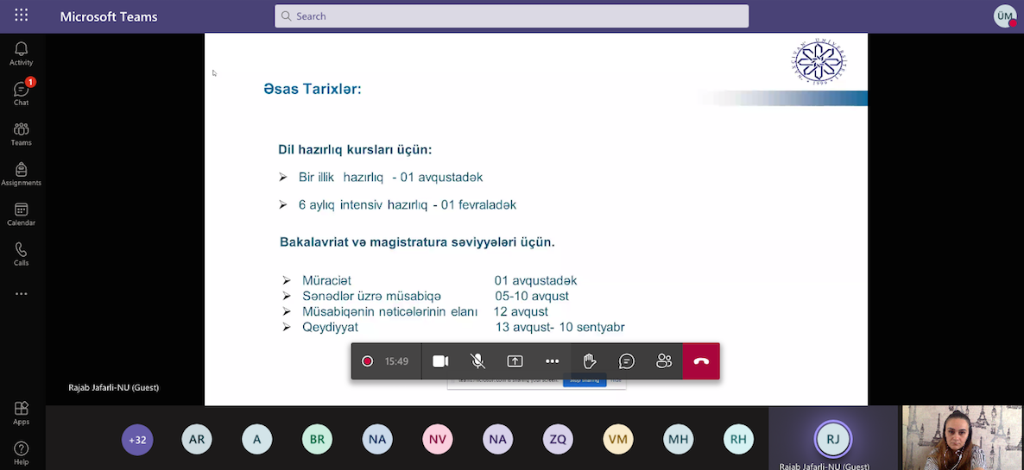The image size is (1024, 470).
Task: Unmute the microphone
Action: pyautogui.click(x=477, y=361)
